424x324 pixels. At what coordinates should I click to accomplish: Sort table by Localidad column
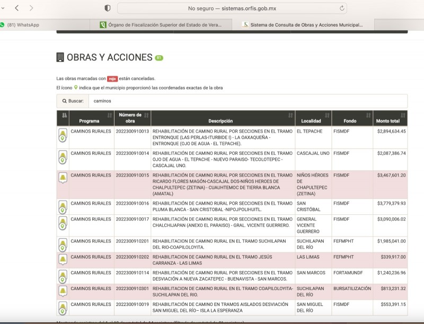[x=313, y=118]
